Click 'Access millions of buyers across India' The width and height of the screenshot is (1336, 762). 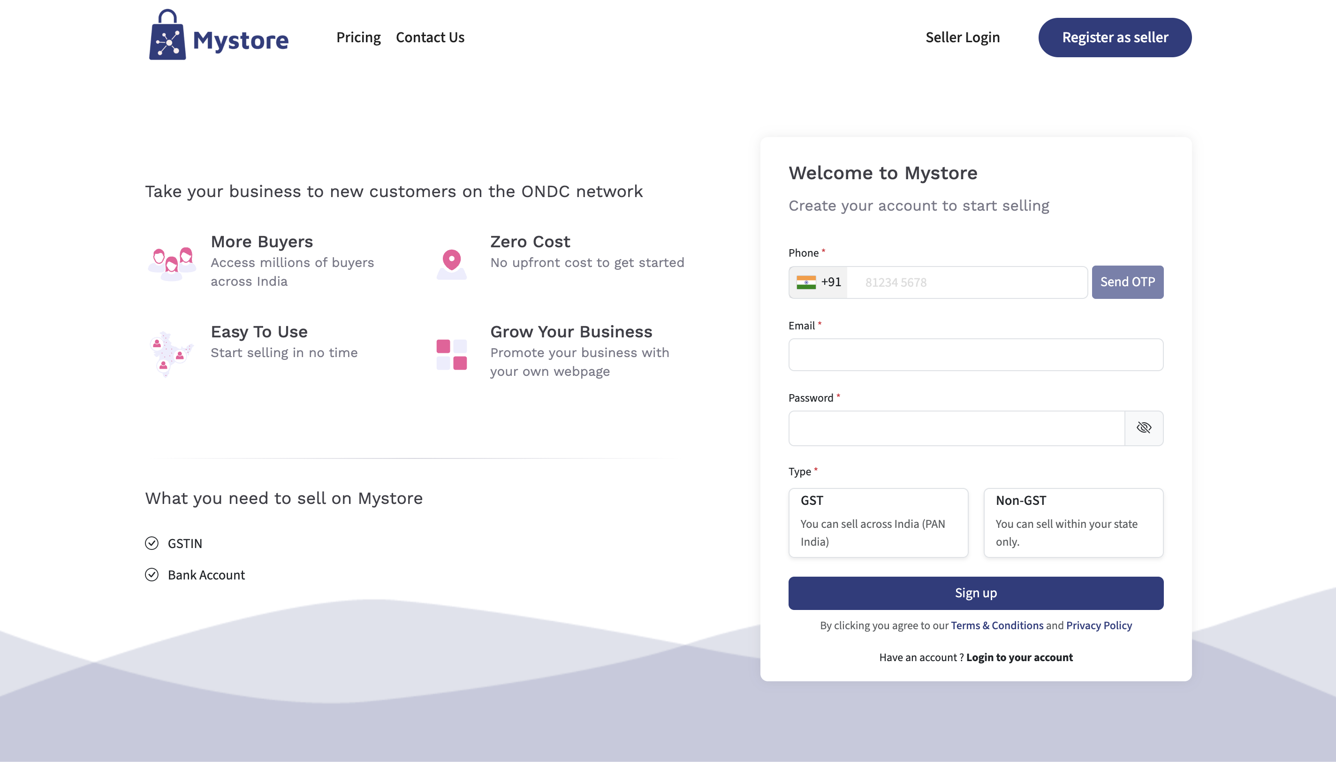[292, 272]
